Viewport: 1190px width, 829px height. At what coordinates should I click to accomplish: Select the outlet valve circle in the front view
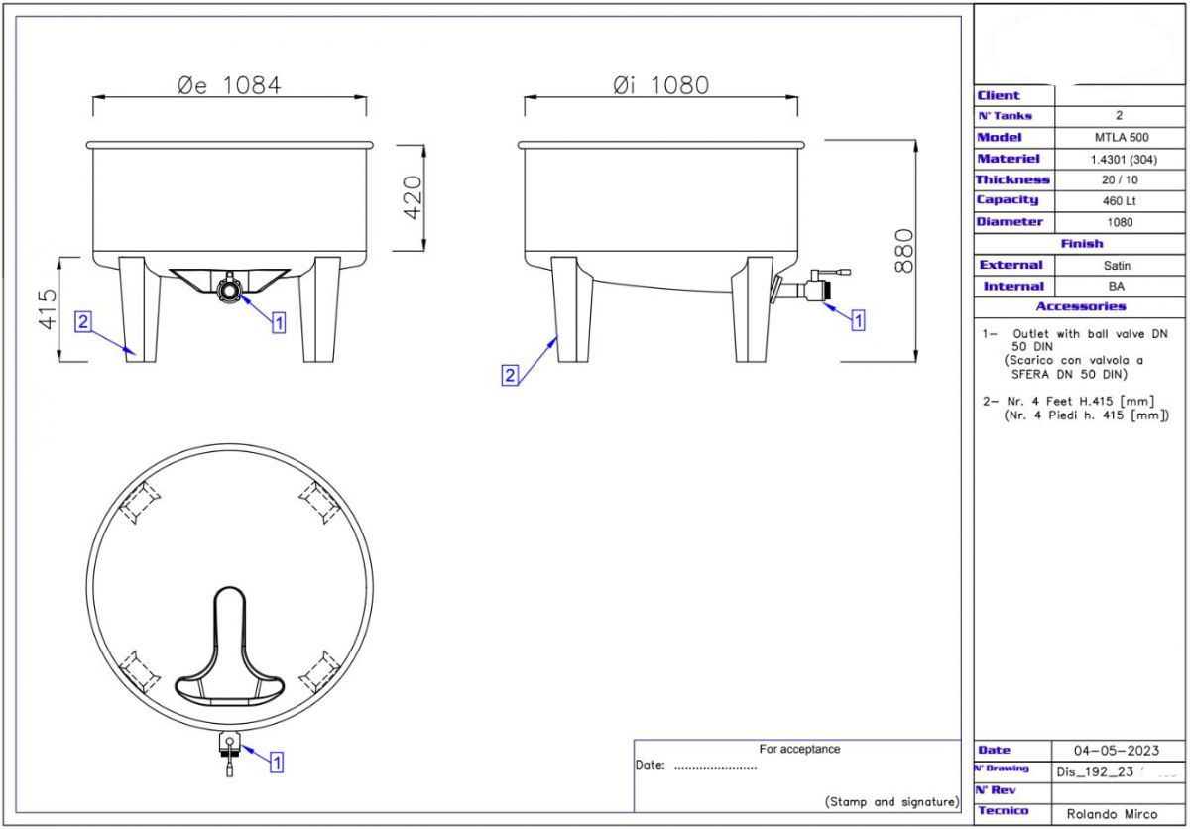(229, 289)
